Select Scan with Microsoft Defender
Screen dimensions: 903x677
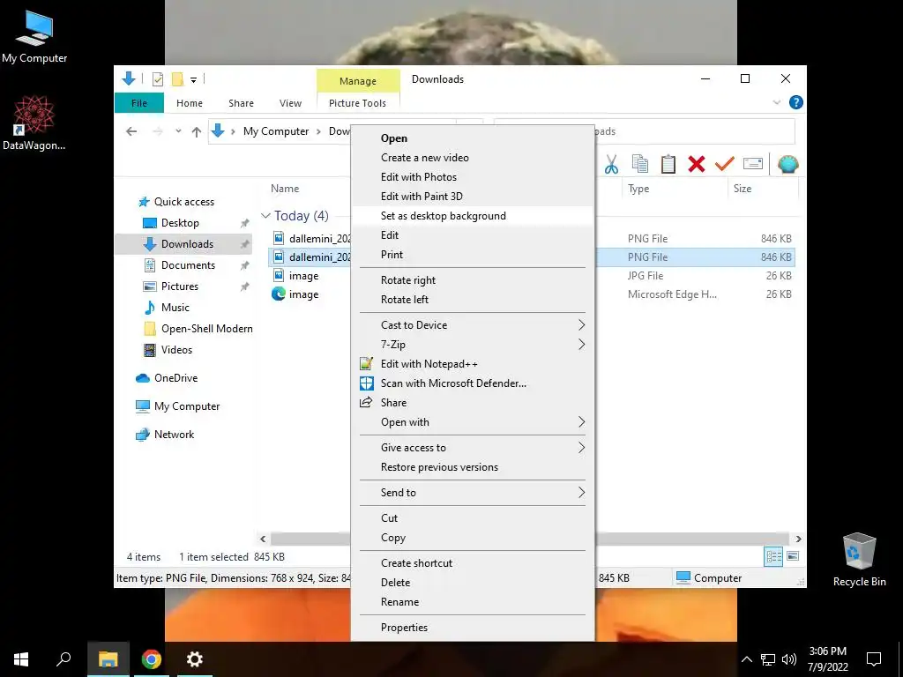coord(472,383)
